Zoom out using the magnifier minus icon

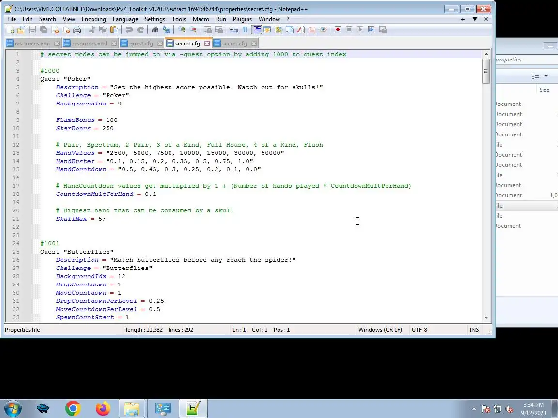[x=192, y=30]
